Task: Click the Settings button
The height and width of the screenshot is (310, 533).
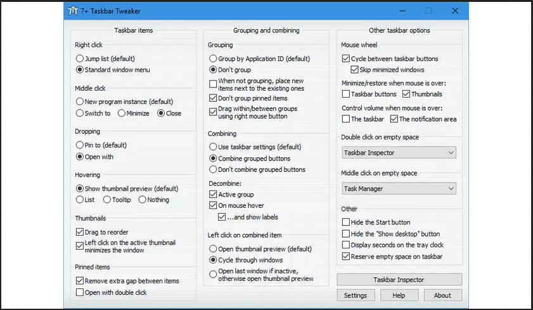Action: click(356, 295)
